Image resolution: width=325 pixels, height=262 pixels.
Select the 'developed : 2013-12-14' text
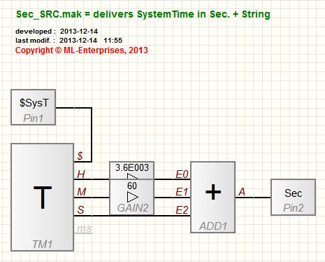click(x=57, y=32)
